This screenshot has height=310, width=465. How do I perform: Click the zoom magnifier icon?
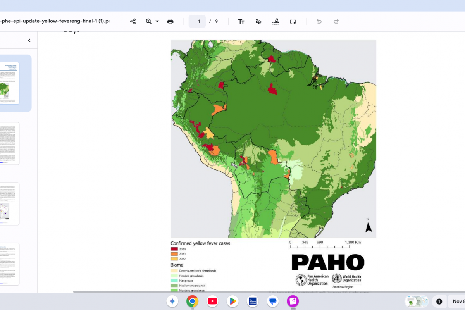pyautogui.click(x=149, y=21)
